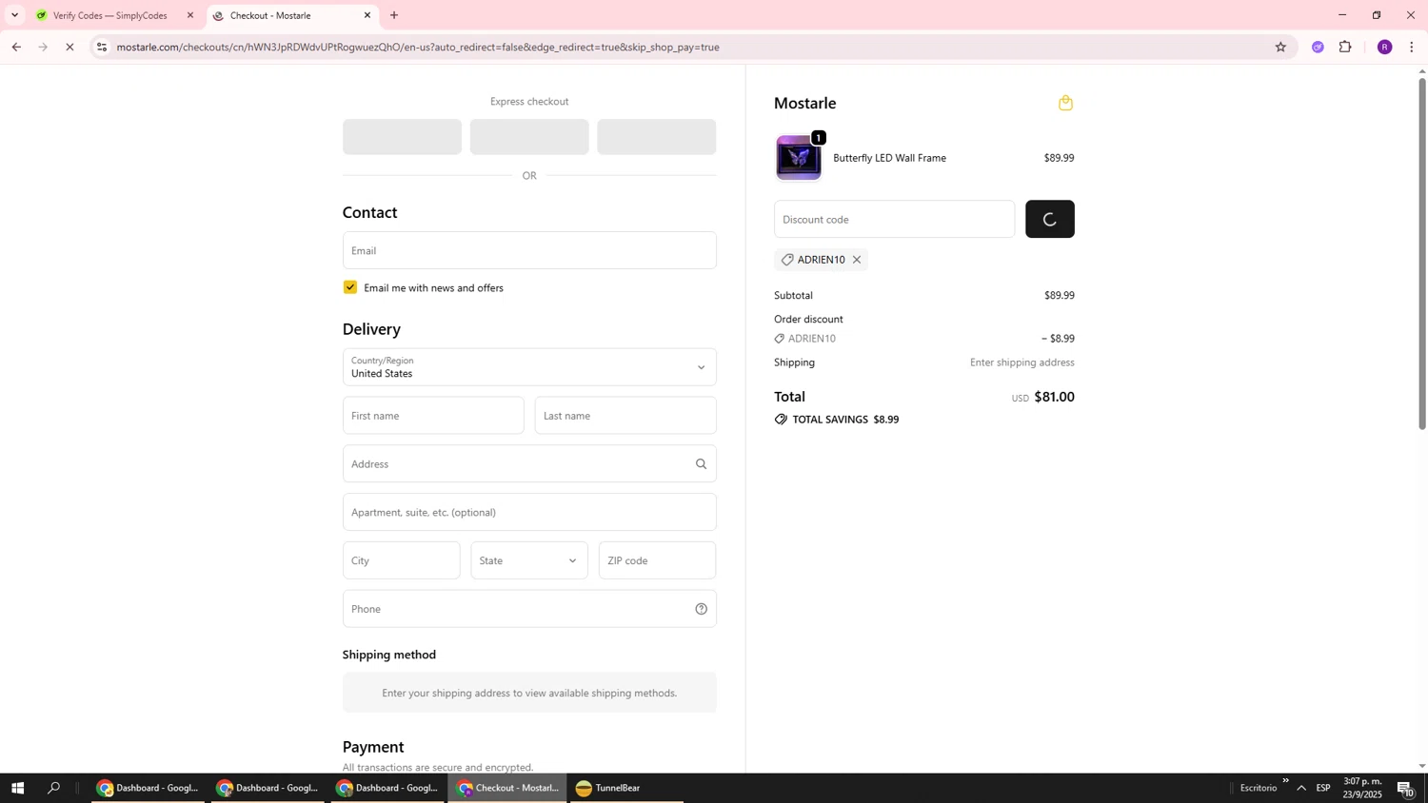Open the first Dashboard Chrome taskbar window
The width and height of the screenshot is (1428, 803).
coord(149,788)
